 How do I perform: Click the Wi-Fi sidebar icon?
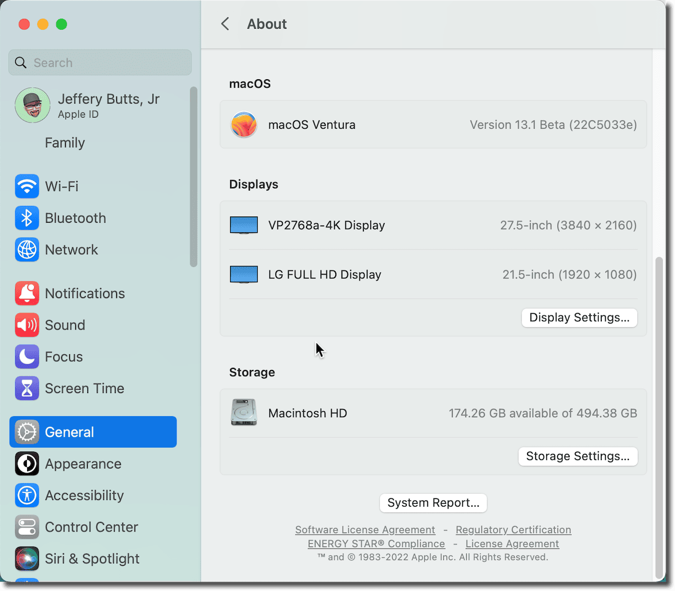pyautogui.click(x=27, y=186)
